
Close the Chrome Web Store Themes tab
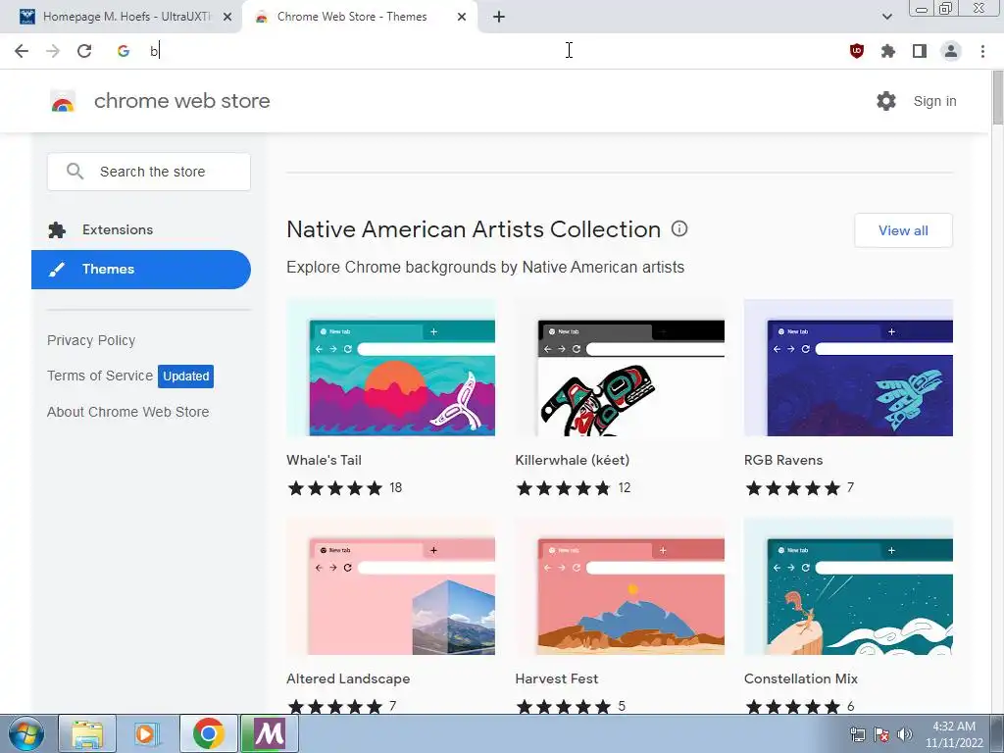point(462,17)
